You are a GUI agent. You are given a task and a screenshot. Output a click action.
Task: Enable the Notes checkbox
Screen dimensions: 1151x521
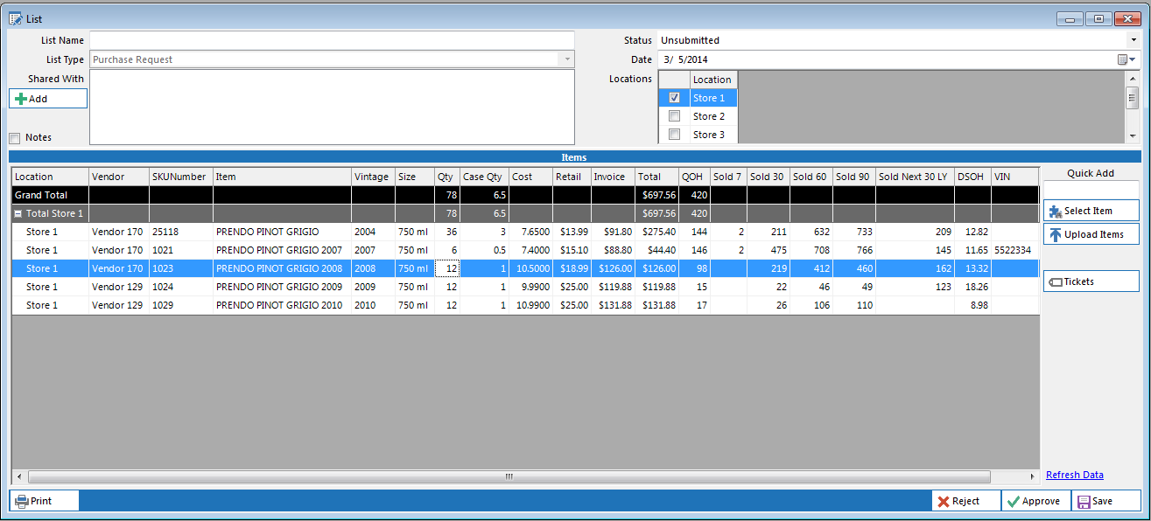(x=15, y=138)
